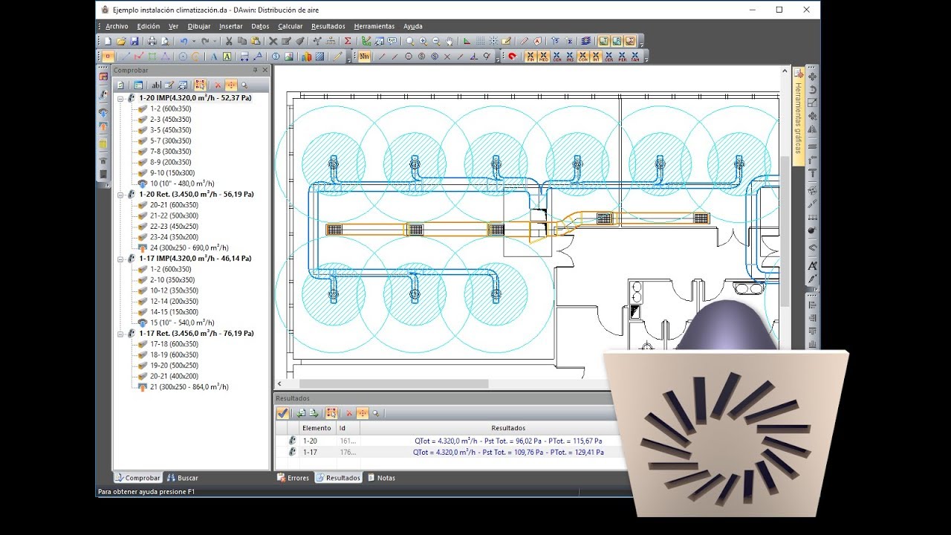
Task: Collapse the '1-17 IMP' tree node
Action: [x=120, y=259]
